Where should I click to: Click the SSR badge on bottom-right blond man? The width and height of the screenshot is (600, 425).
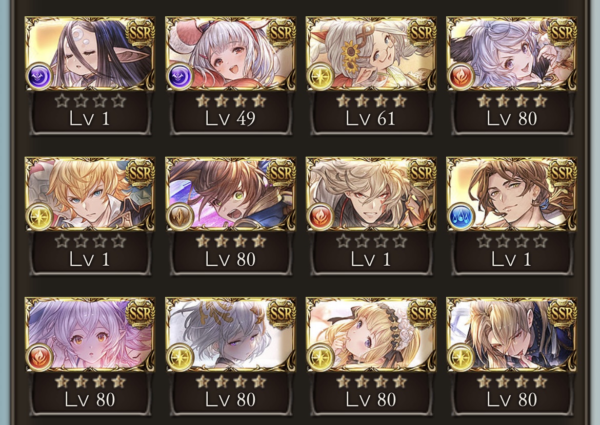click(x=562, y=314)
